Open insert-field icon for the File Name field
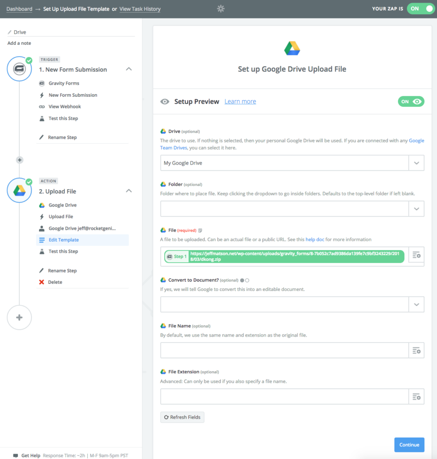The width and height of the screenshot is (437, 459). pyautogui.click(x=416, y=351)
